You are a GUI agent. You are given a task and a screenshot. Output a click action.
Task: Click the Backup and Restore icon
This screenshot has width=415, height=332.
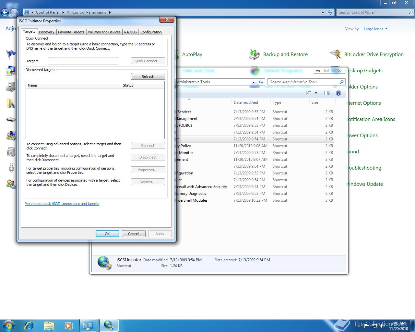click(x=255, y=54)
